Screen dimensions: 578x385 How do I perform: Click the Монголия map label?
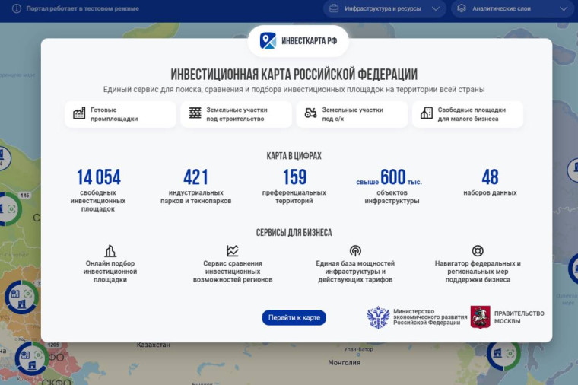pos(345,362)
